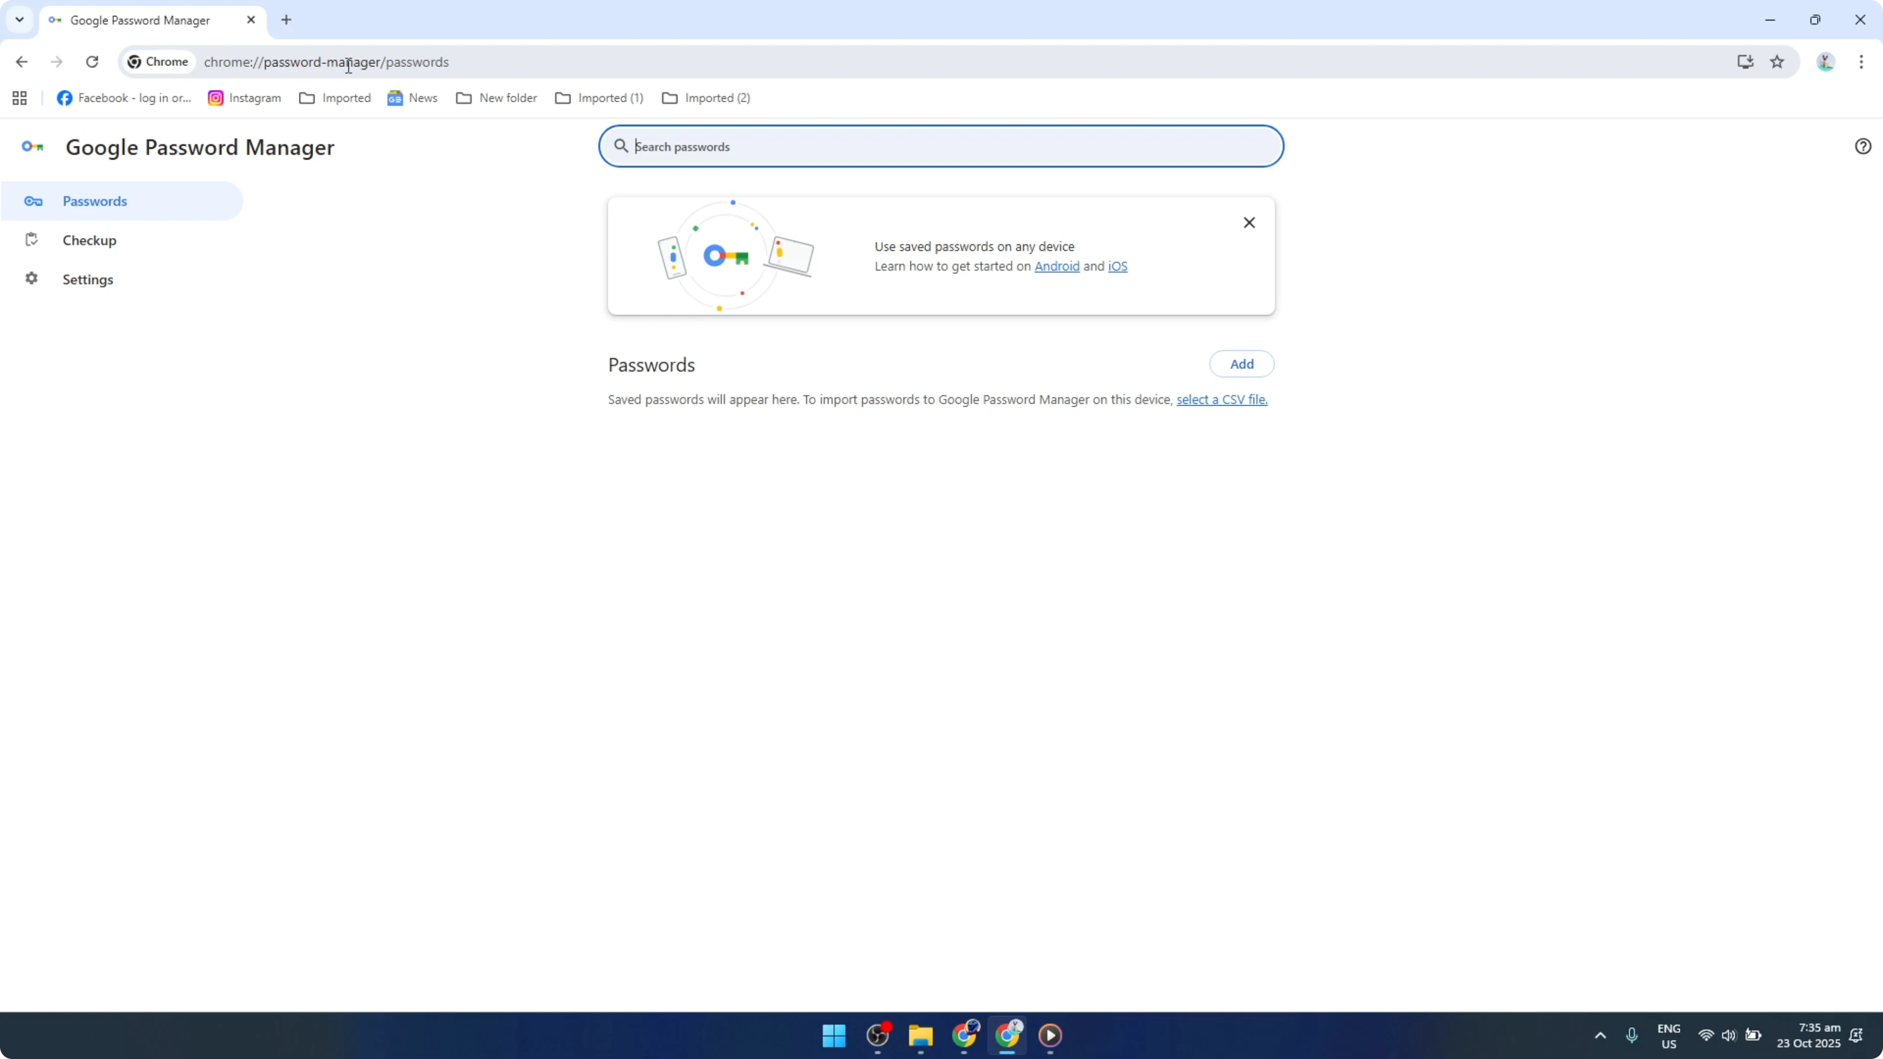Viewport: 1883px width, 1059px height.
Task: Open the notifications bell icon
Action: click(1856, 1035)
